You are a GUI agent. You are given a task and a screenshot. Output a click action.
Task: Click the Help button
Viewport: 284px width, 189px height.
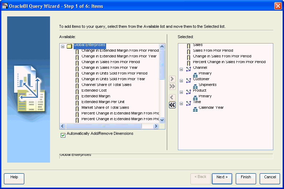[14, 179]
